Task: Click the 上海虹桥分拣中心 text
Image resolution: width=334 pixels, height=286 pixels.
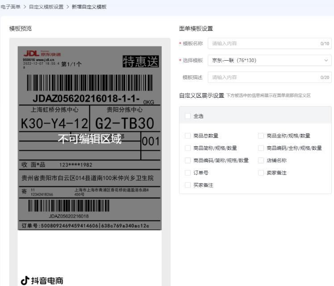Action: 54,110
